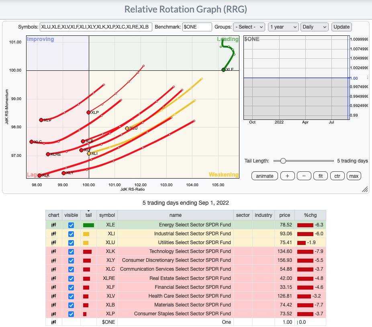Image resolution: width=372 pixels, height=327 pixels.
Task: Open the chart icon for XLI row
Action: click(x=53, y=234)
